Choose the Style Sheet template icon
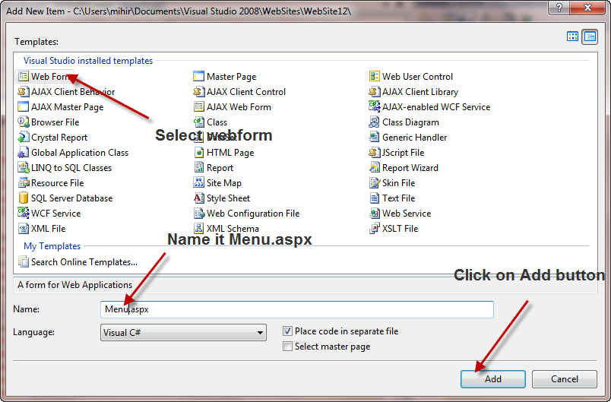611x402 pixels. [198, 198]
